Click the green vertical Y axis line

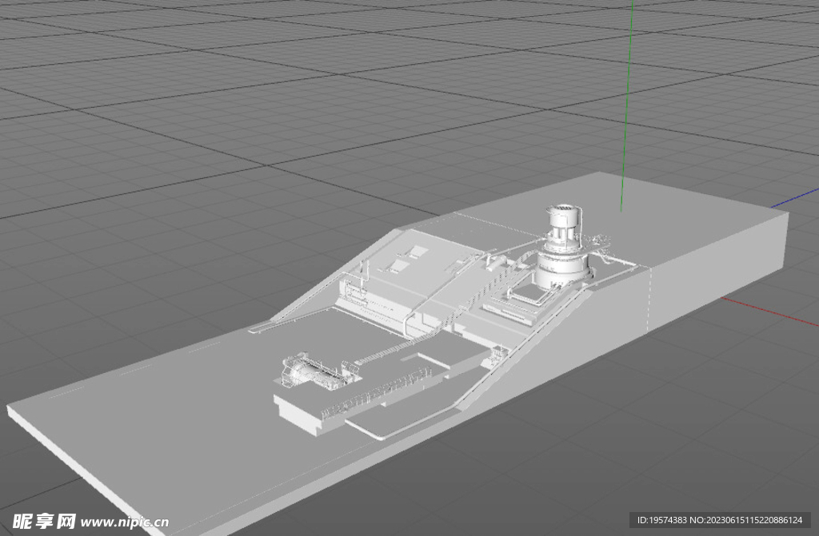click(x=627, y=105)
